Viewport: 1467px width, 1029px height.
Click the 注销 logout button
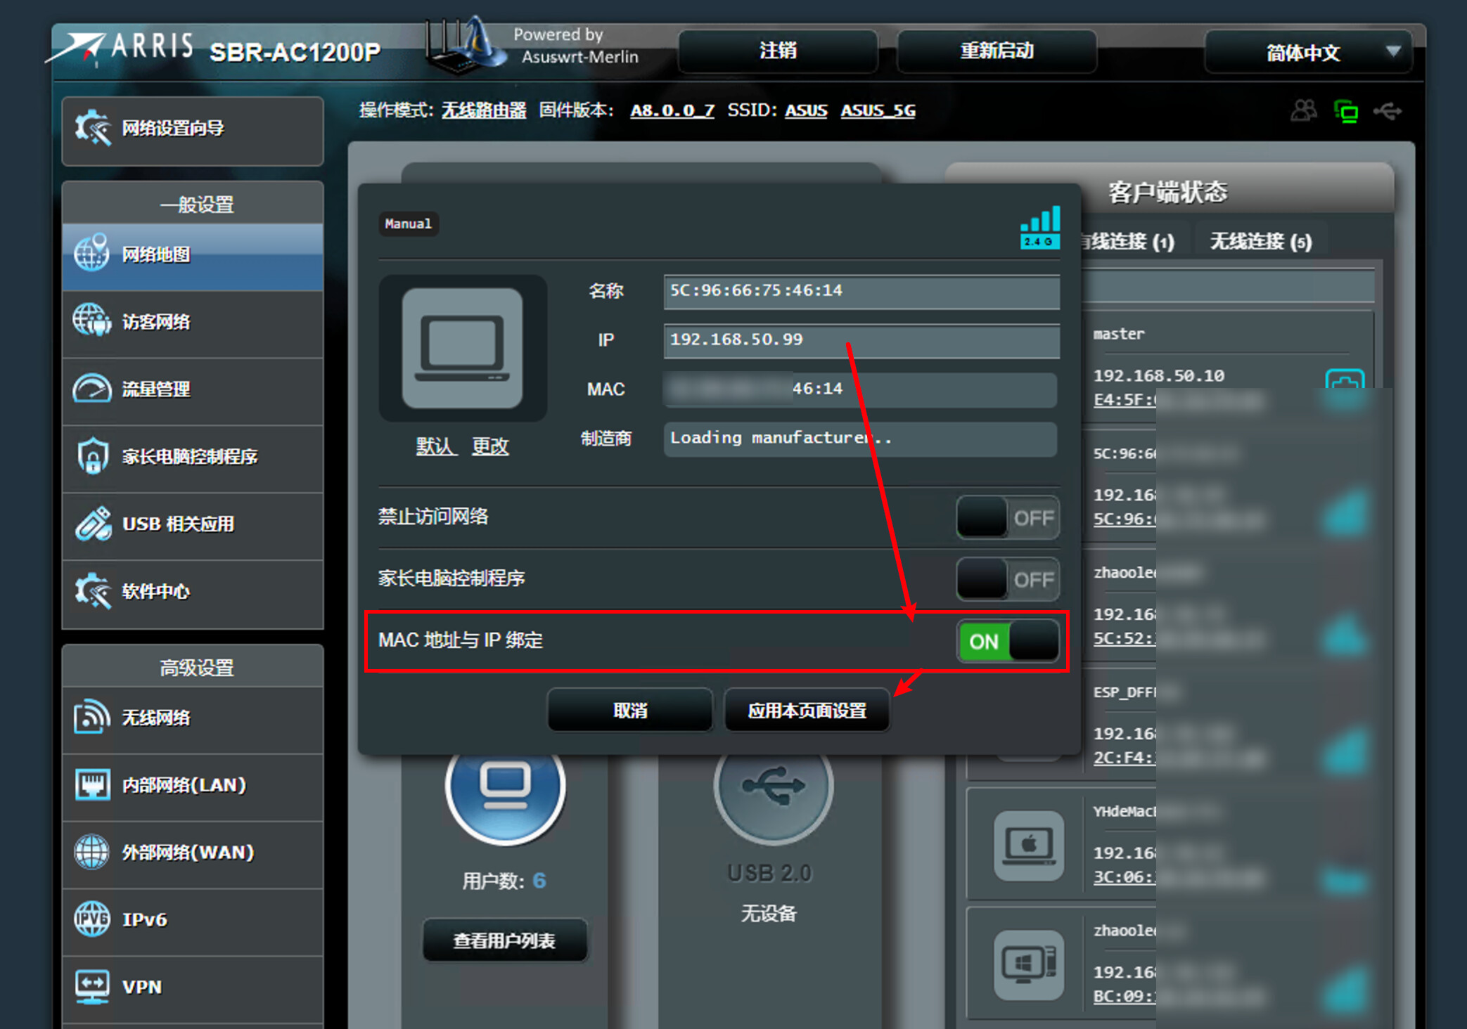[778, 51]
